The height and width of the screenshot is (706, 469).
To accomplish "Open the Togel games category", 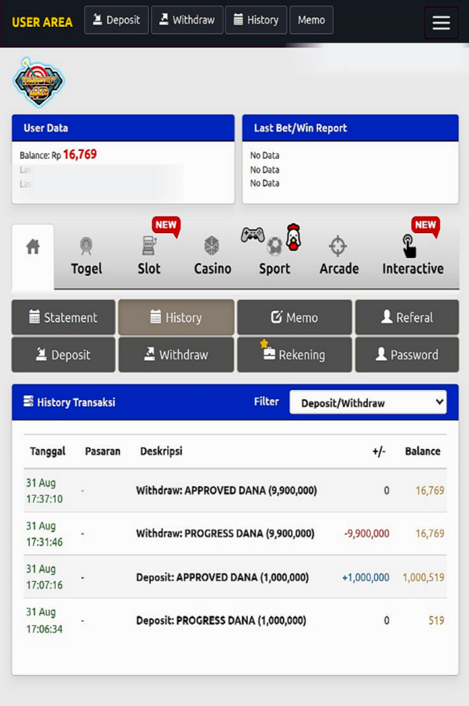I will [86, 256].
